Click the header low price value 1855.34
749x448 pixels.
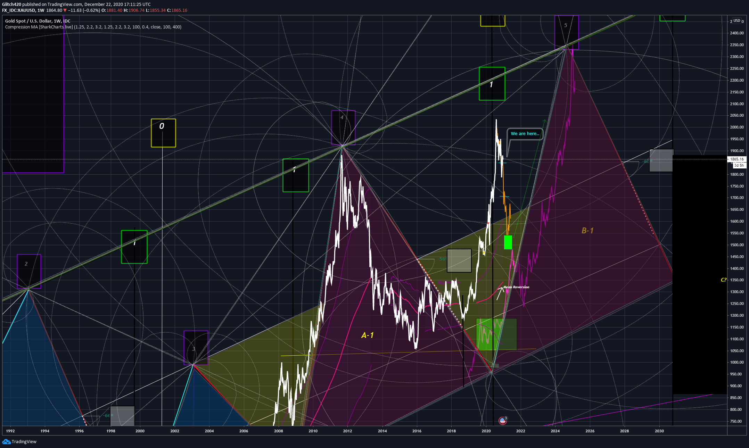[x=158, y=10]
